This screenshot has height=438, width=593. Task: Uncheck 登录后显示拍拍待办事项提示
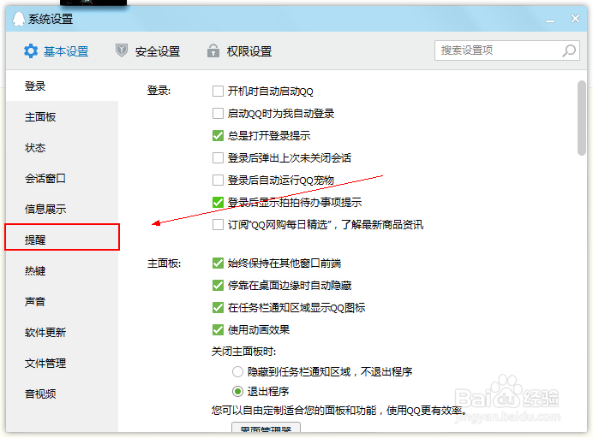[x=218, y=203]
